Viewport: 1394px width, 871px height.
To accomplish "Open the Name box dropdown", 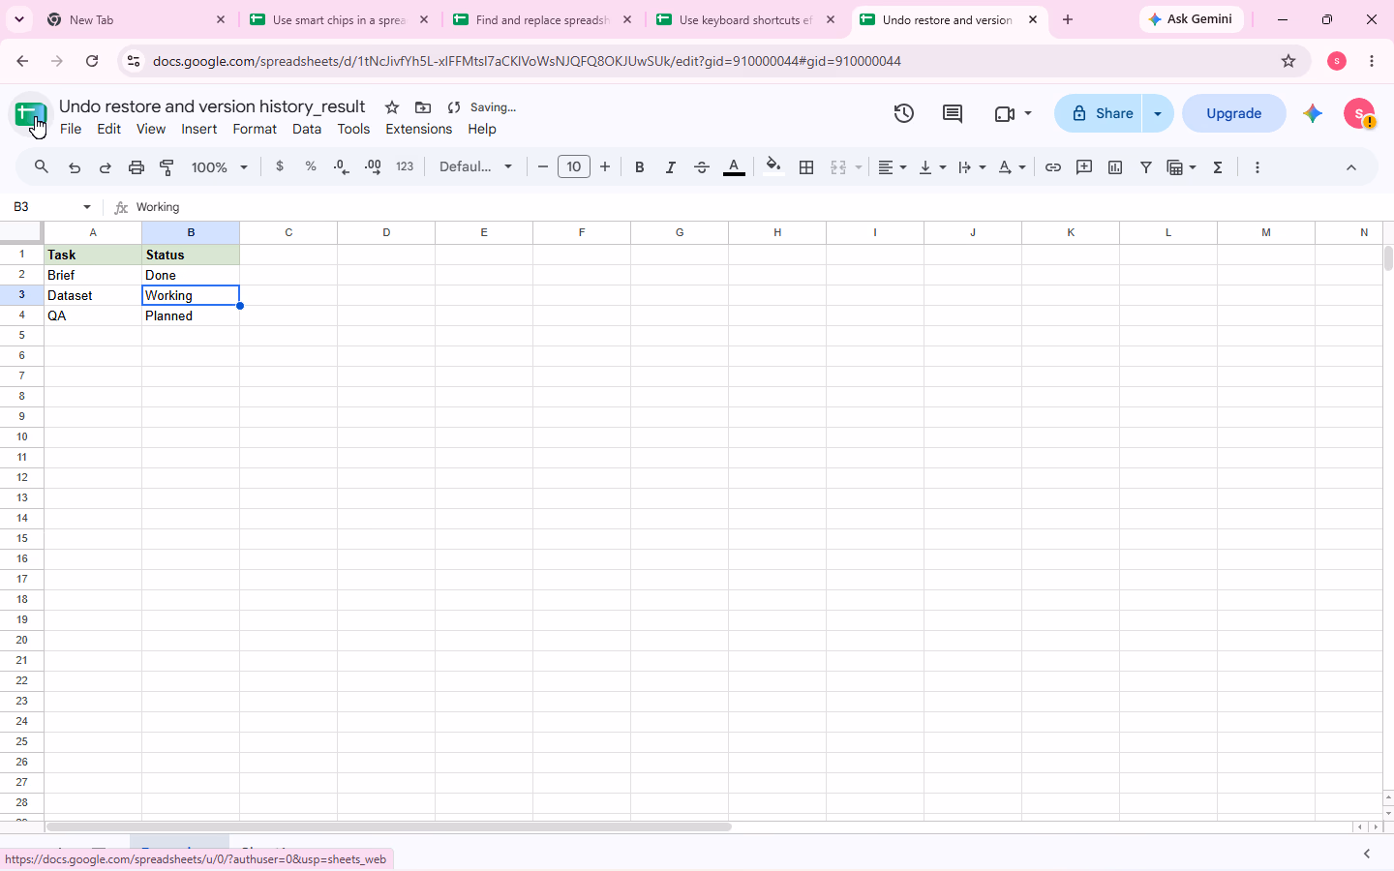I will [x=87, y=207].
